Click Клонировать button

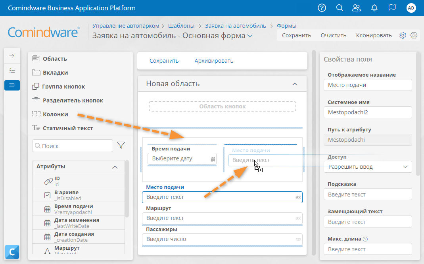[x=374, y=35]
